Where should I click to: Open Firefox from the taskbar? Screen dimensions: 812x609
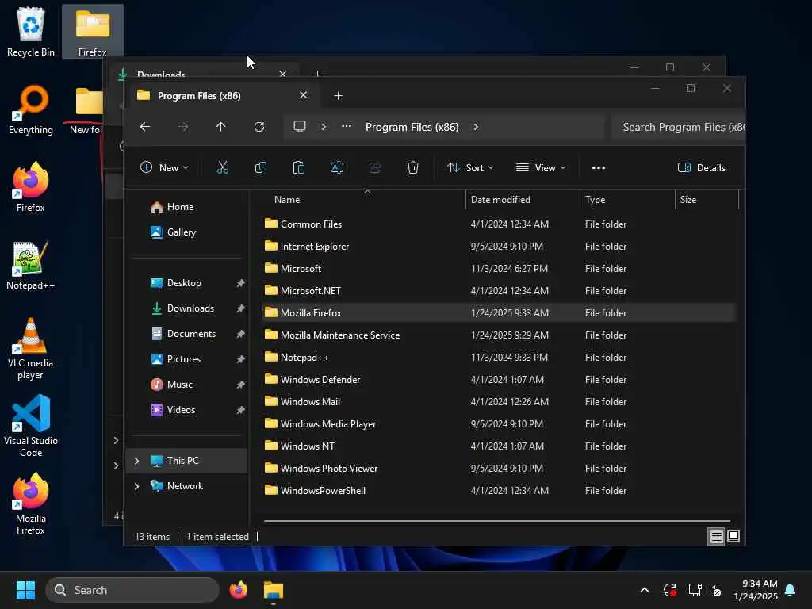coord(238,590)
